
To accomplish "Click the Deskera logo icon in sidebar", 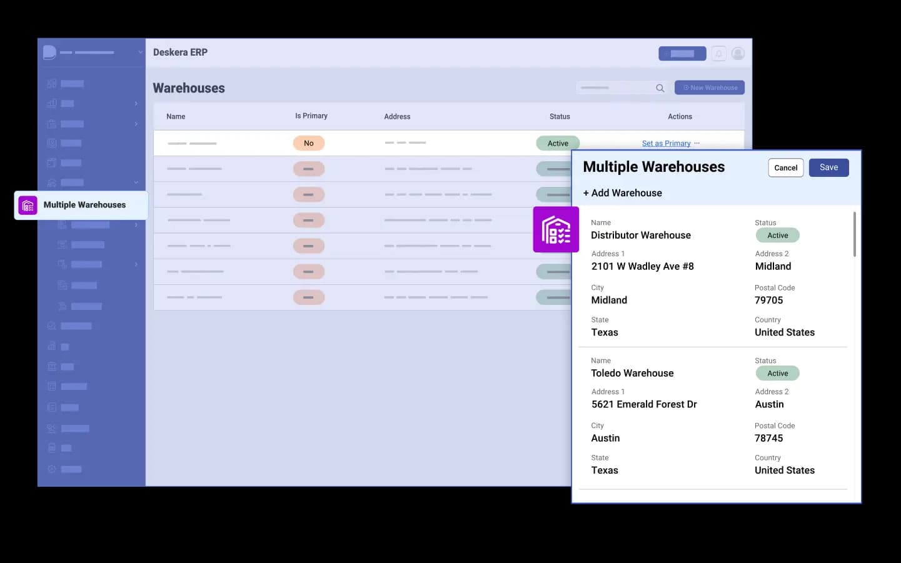I will [x=49, y=52].
